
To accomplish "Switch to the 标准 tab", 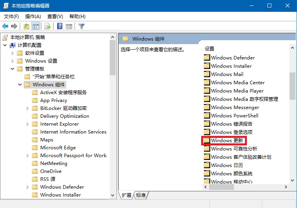I will (141, 195).
